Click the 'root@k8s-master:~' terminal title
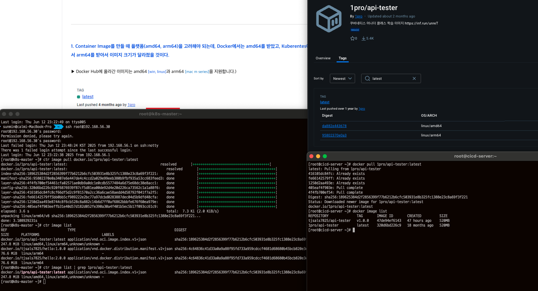Screen dimensions: 538x291 tap(160, 114)
